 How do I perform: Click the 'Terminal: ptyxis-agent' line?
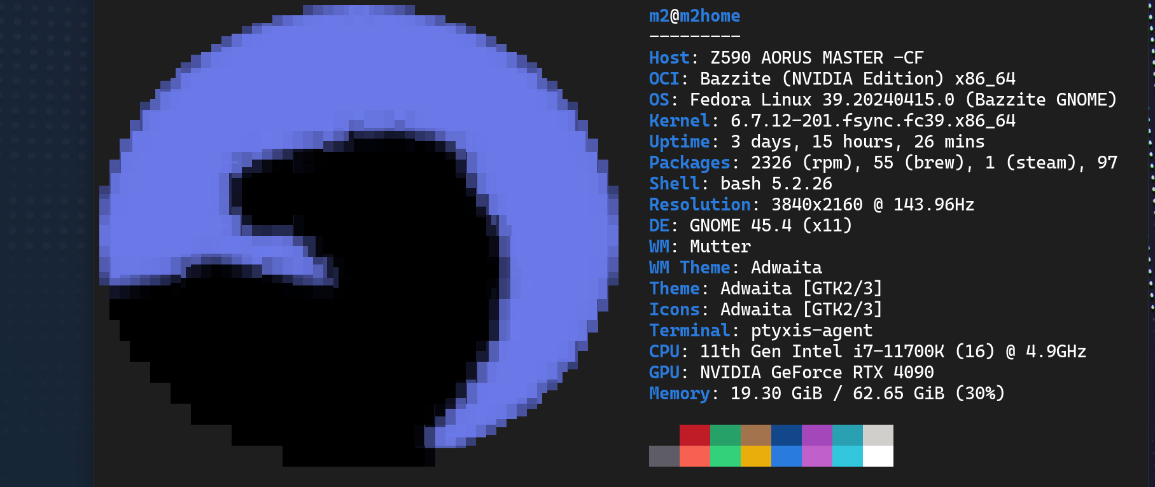pyautogui.click(x=761, y=331)
